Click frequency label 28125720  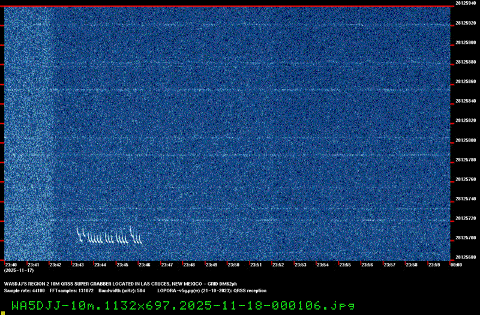click(x=466, y=218)
